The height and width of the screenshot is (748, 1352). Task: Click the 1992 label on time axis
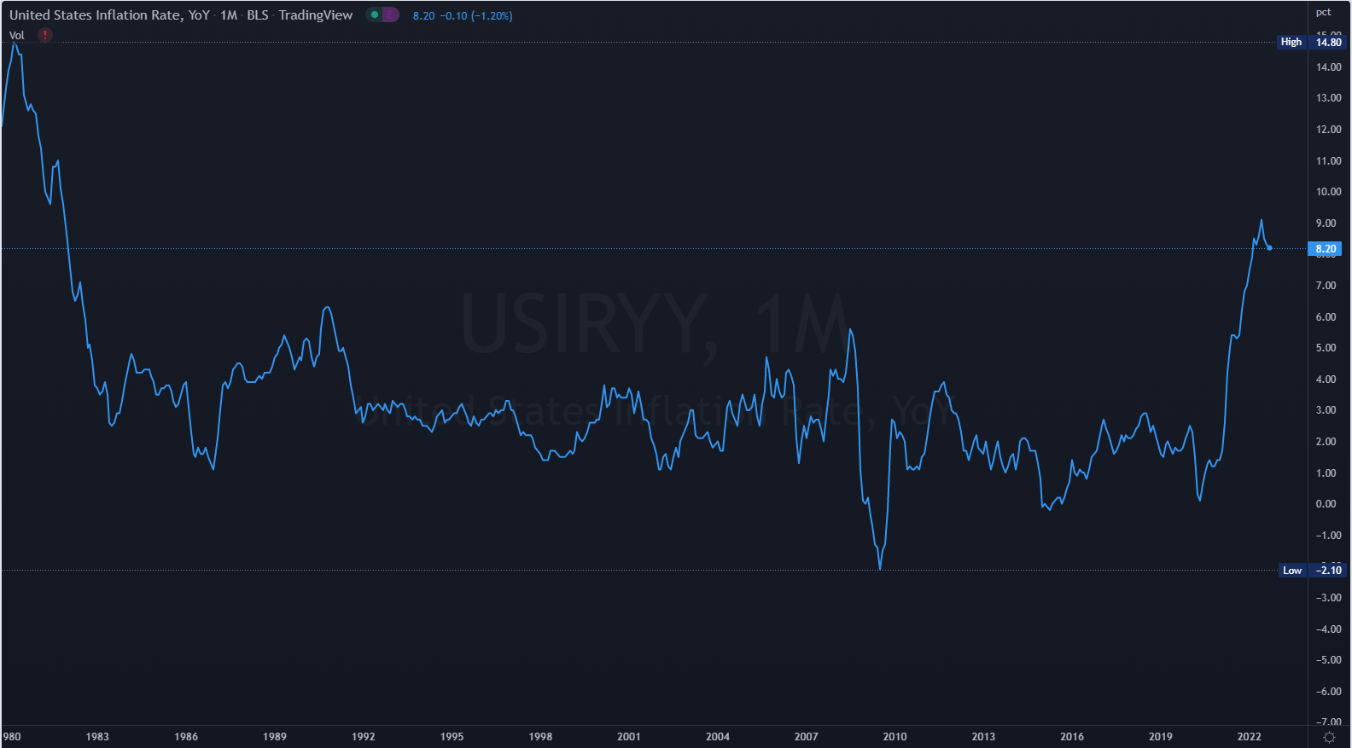(364, 737)
